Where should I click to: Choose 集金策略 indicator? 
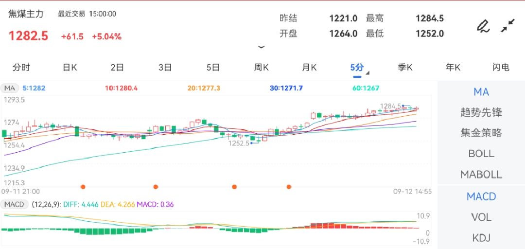tap(481, 133)
